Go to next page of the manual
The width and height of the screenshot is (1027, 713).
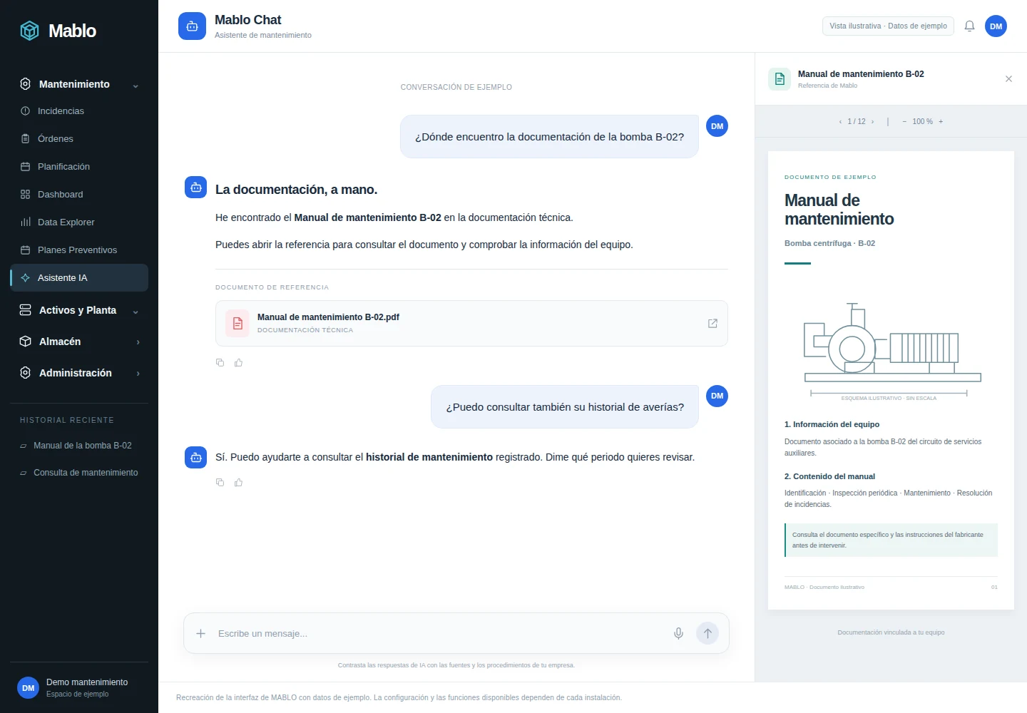tap(872, 122)
